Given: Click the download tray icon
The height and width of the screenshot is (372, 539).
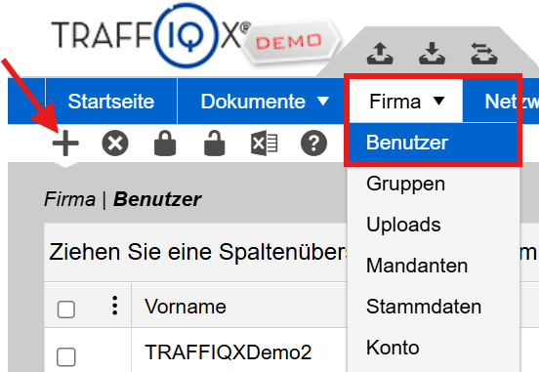Looking at the screenshot, I should point(433,54).
